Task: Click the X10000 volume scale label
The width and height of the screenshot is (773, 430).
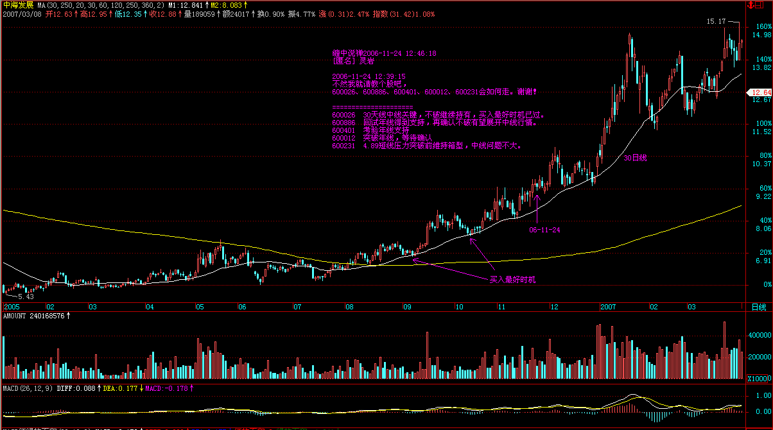Action: point(759,379)
